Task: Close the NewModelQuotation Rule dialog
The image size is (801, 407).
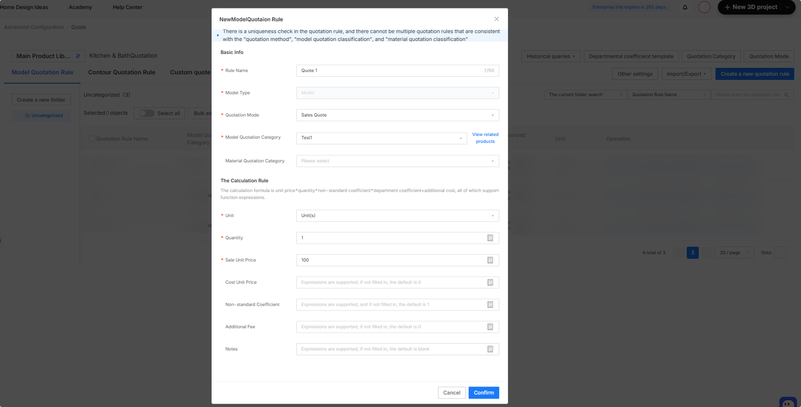Action: tap(496, 19)
